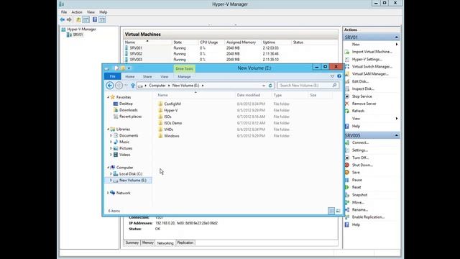Collapse the SRV005 actions section

point(396,135)
